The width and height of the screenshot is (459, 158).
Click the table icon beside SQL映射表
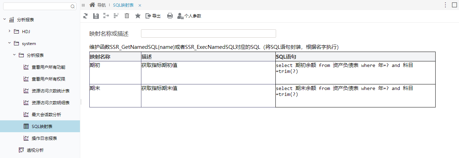point(26,126)
